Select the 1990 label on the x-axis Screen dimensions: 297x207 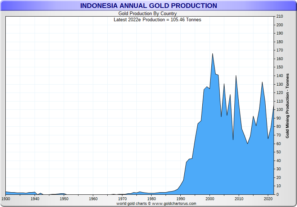point(180,198)
